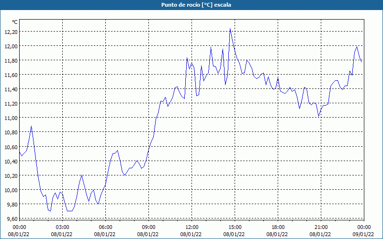The image size is (383, 239).
Task: Click the 10,40 y-axis label
Action: pos(11,161)
